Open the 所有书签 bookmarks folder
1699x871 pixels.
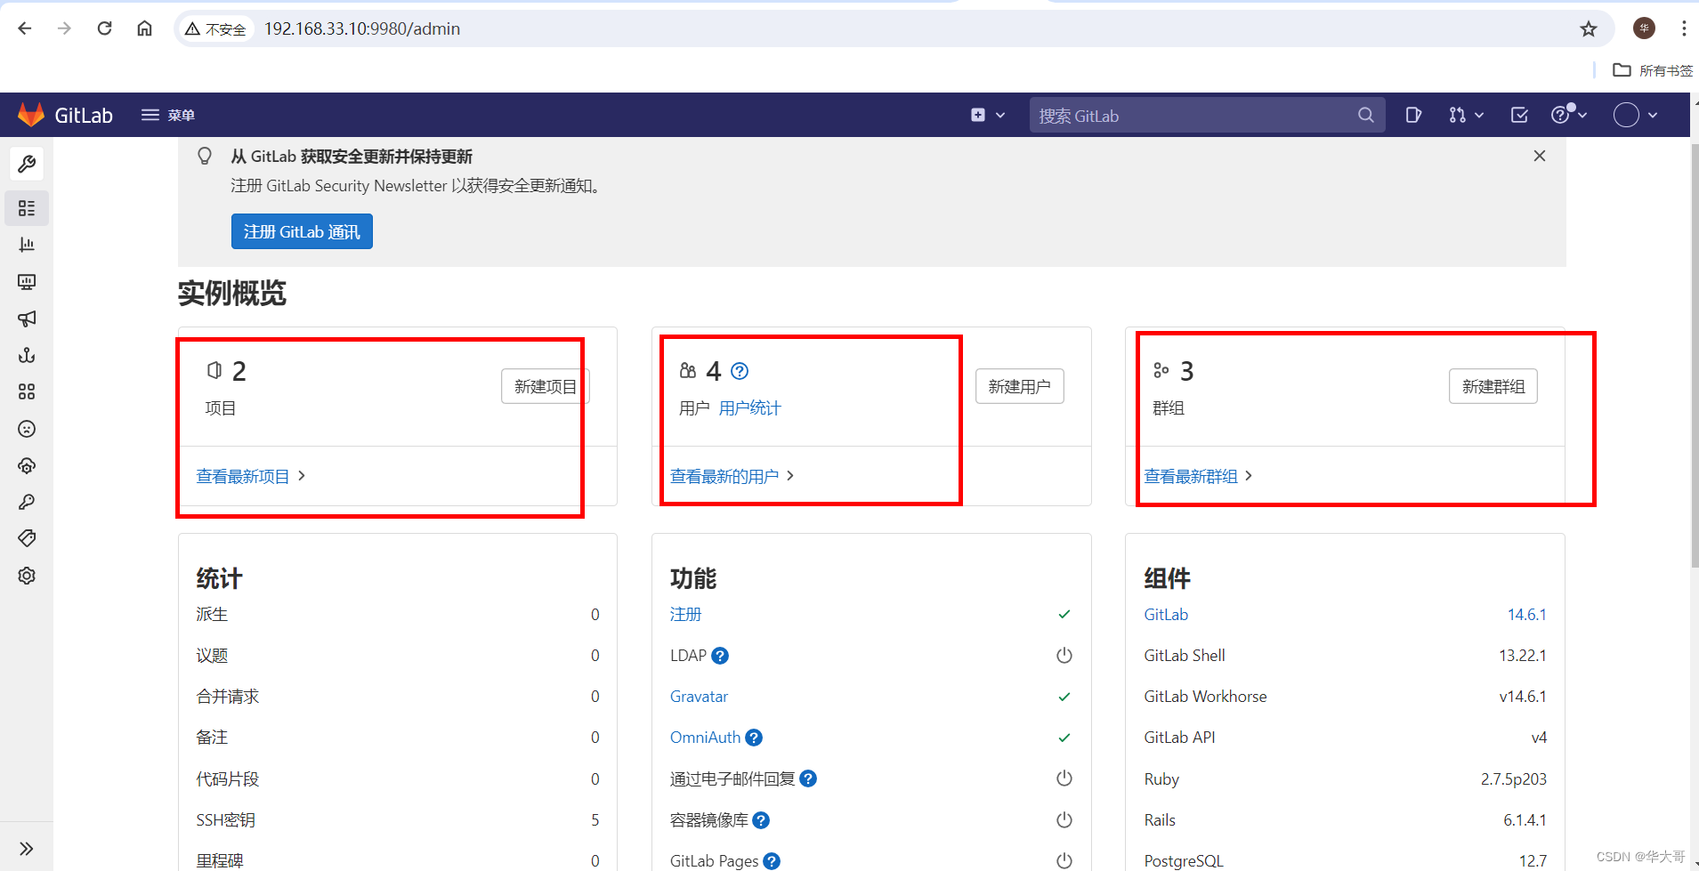(1654, 70)
